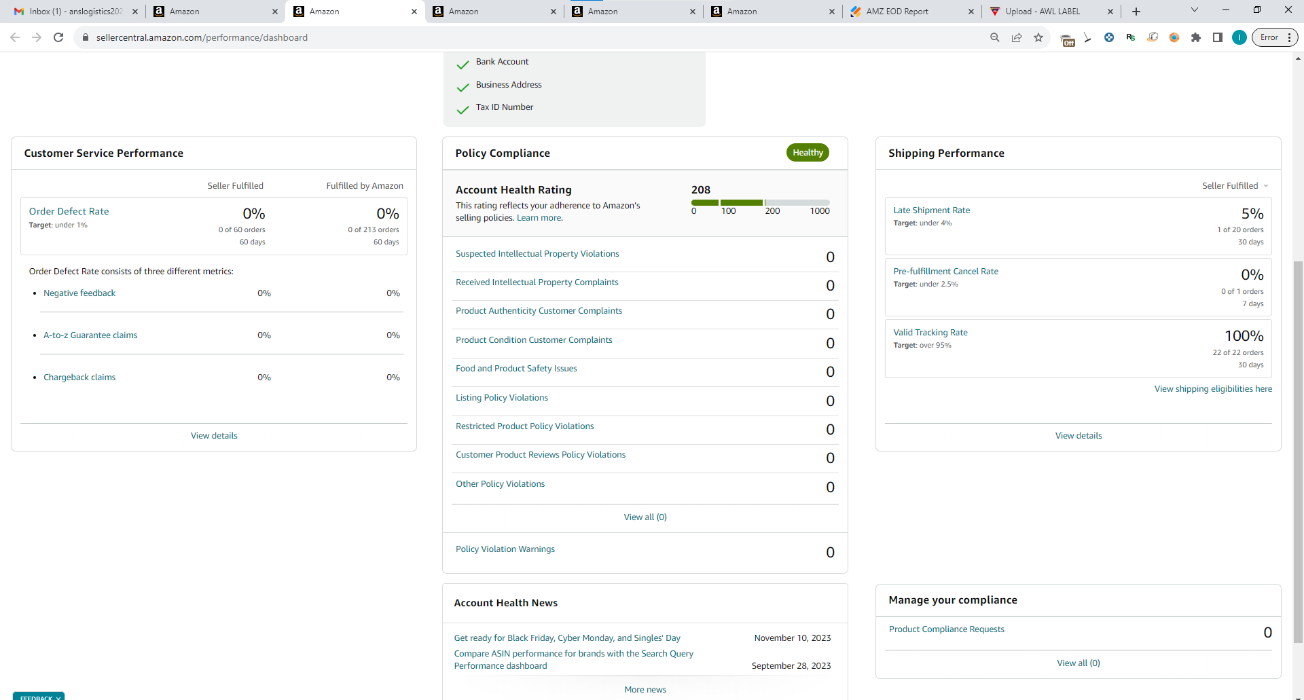Open the Negative feedback link
Screen dimensions: 1304x700
79,293
